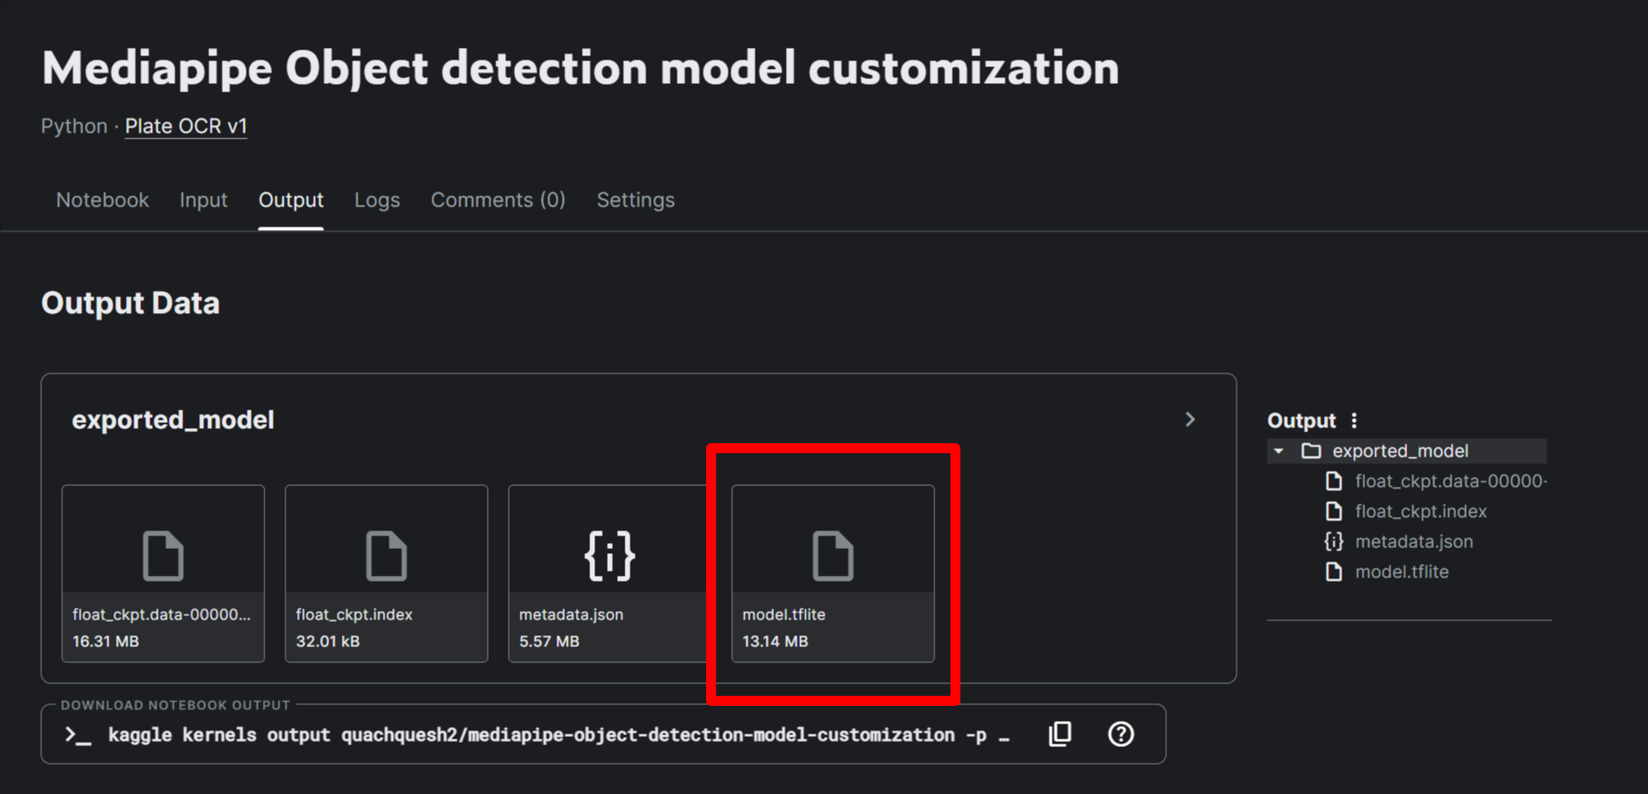
Task: Click the exported_model folder icon in tree
Action: (x=1311, y=452)
